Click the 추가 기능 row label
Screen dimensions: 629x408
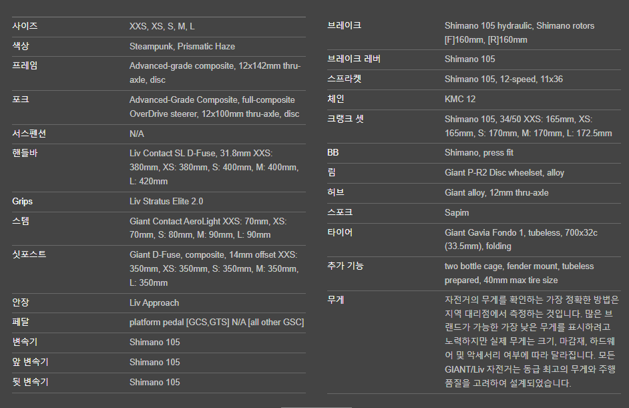point(345,266)
